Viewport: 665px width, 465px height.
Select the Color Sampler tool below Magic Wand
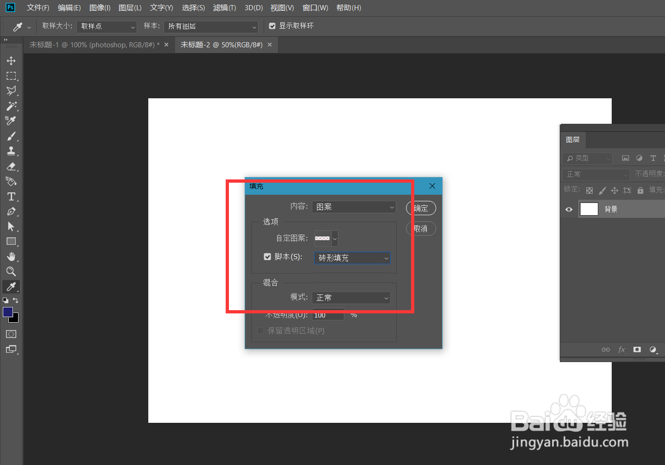tap(11, 121)
